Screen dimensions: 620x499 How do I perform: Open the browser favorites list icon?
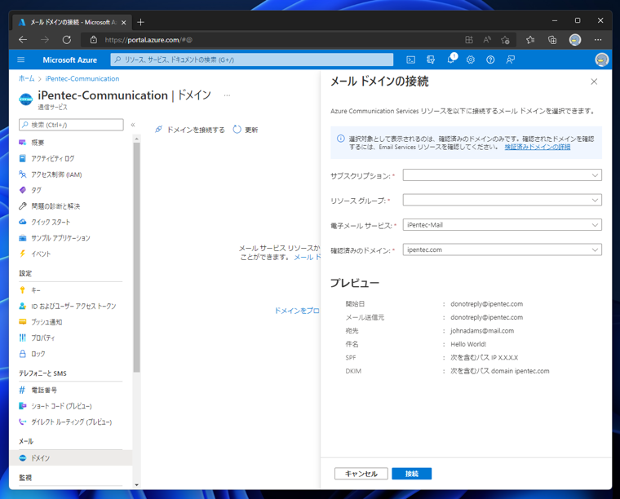point(530,40)
